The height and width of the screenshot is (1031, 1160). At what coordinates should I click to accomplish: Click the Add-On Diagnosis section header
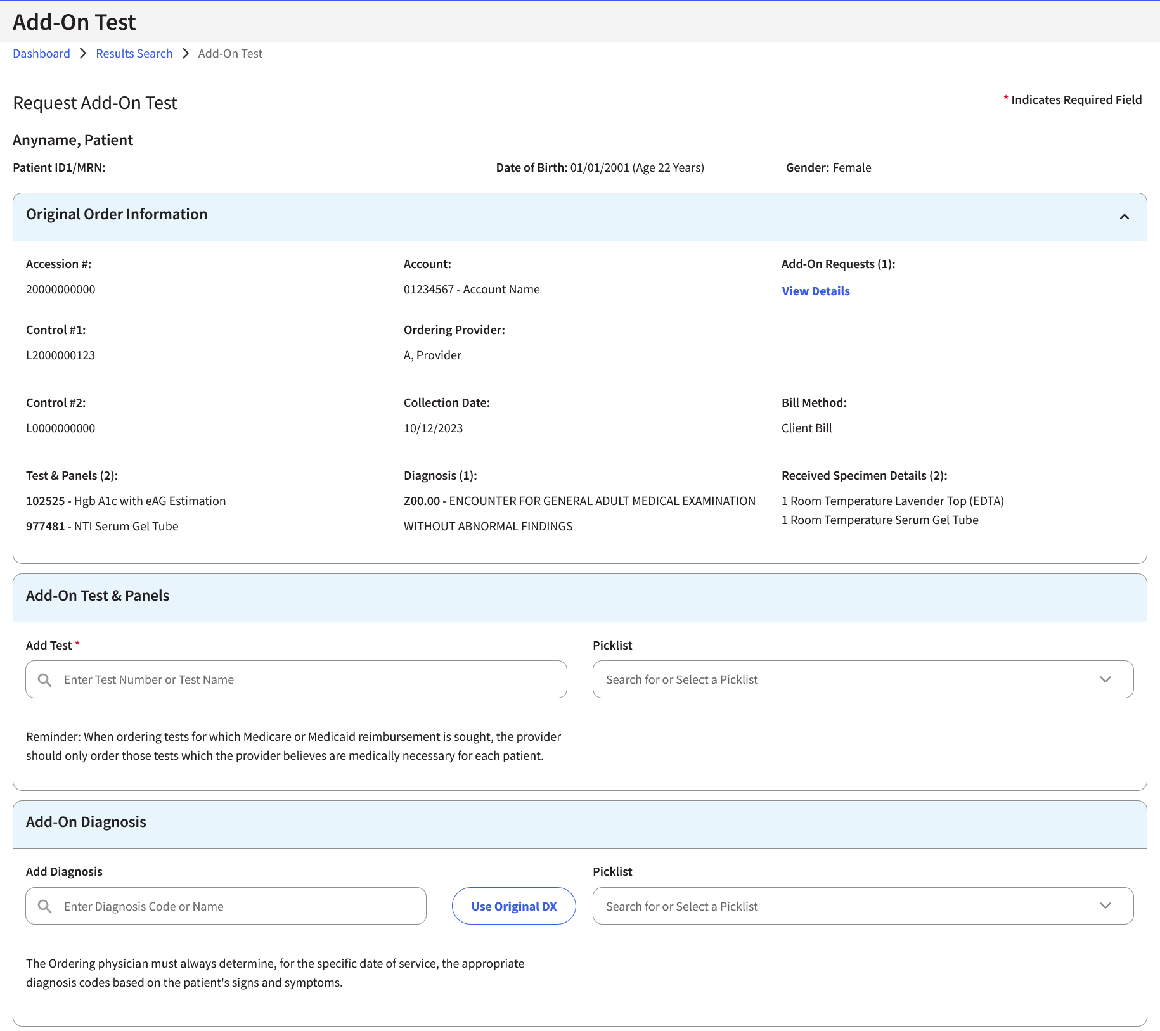click(x=86, y=822)
